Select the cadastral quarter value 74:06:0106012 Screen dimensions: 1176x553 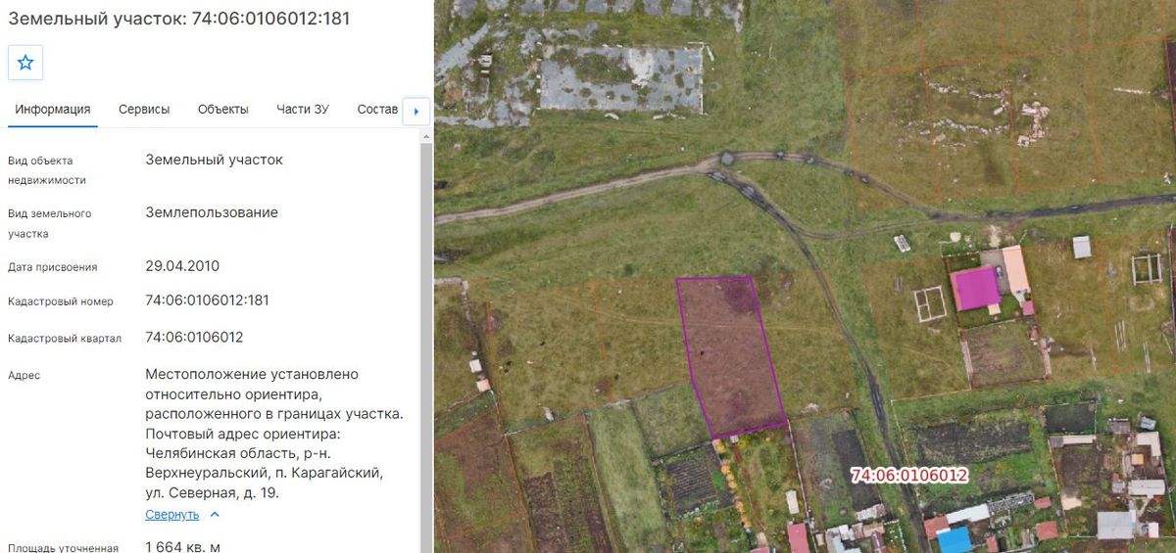click(x=194, y=338)
